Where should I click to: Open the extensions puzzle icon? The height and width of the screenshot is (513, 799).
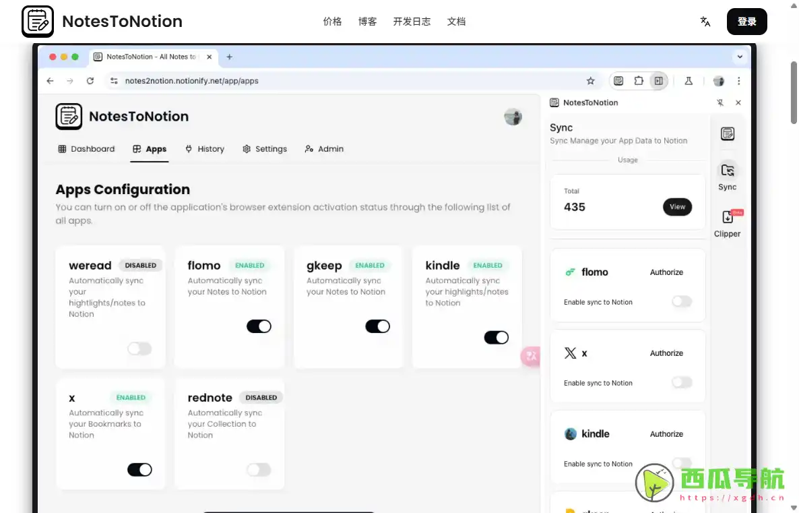tap(639, 81)
